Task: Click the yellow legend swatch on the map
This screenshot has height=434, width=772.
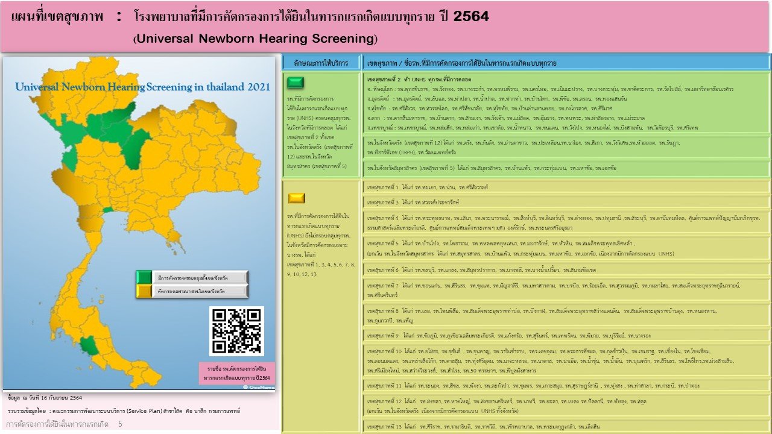Action: click(144, 291)
